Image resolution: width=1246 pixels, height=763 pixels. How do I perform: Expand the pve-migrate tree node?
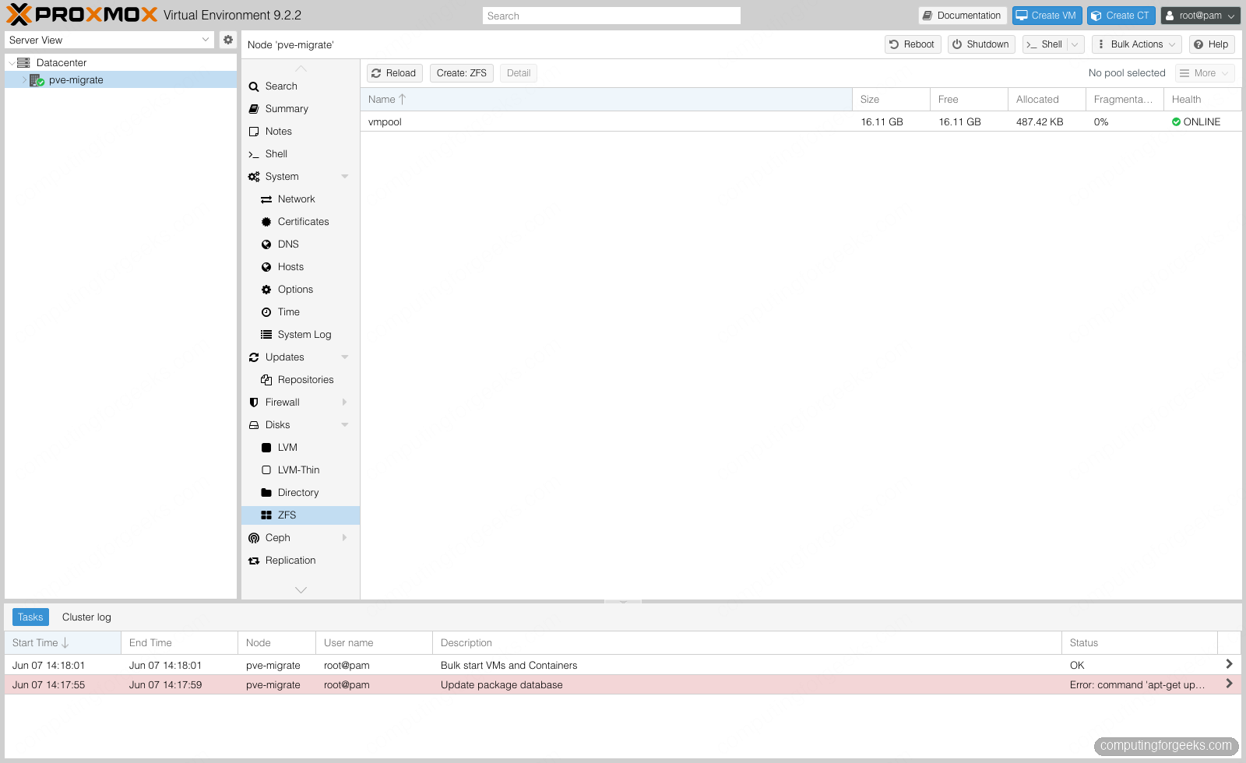24,80
